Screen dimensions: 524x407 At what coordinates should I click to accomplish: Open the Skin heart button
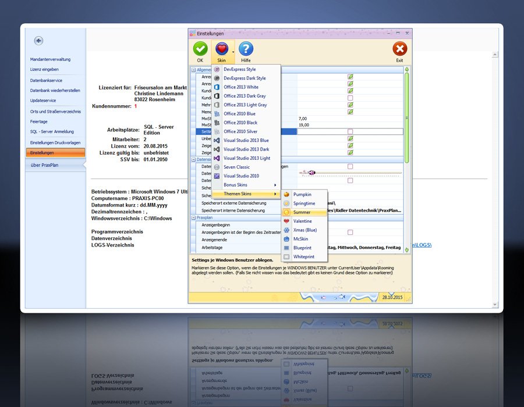pos(221,52)
